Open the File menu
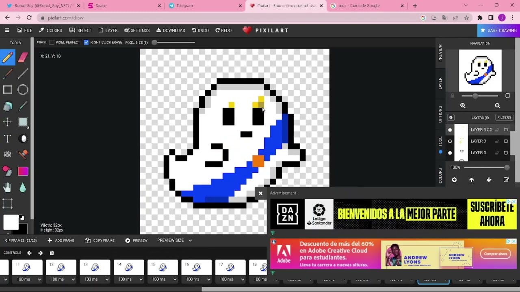The height and width of the screenshot is (292, 520). coord(24,30)
